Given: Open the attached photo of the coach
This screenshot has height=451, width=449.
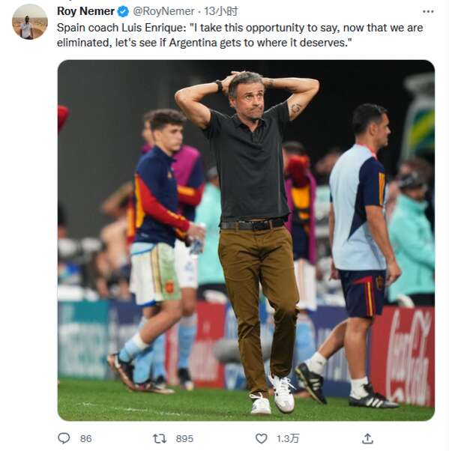Looking at the screenshot, I should 246,240.
